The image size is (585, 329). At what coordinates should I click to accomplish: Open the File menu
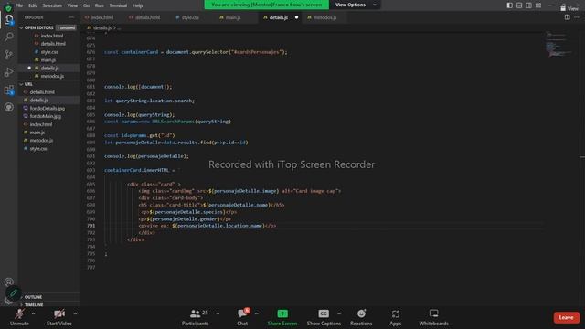pos(19,5)
